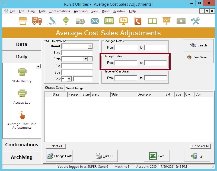Click the Receive/Xfer Dates From field
Screen dimensions: 217x171
point(126,78)
